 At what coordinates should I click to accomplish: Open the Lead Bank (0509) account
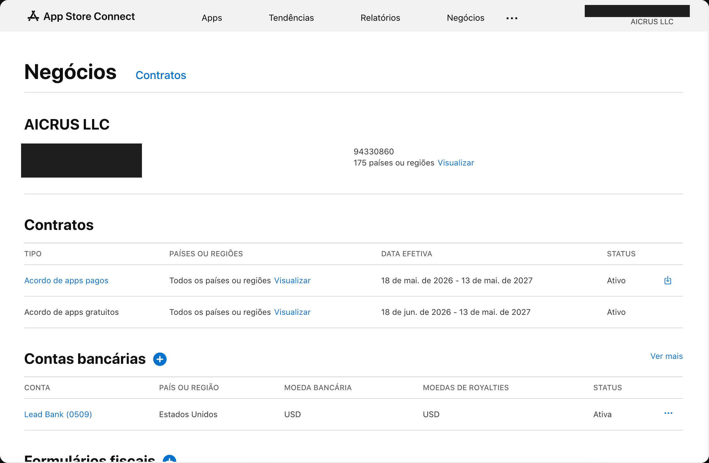click(x=58, y=414)
